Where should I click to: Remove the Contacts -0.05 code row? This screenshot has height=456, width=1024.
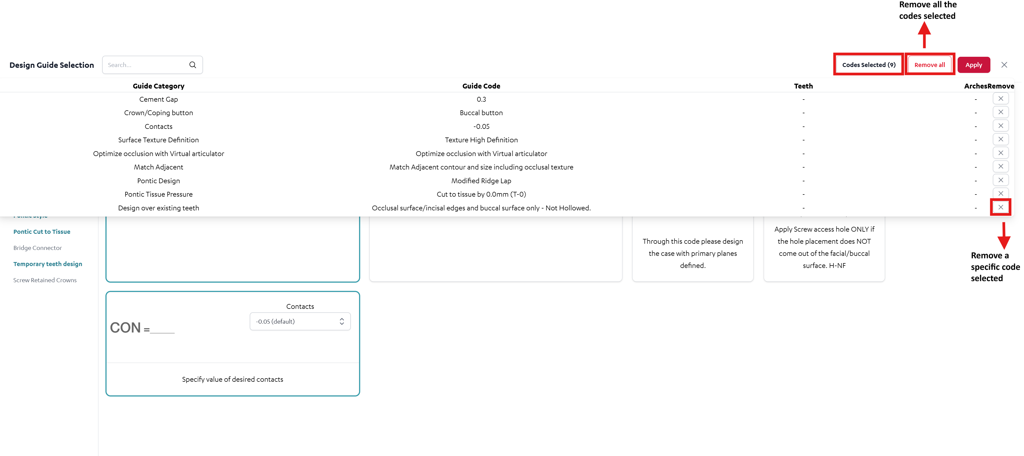[1001, 126]
